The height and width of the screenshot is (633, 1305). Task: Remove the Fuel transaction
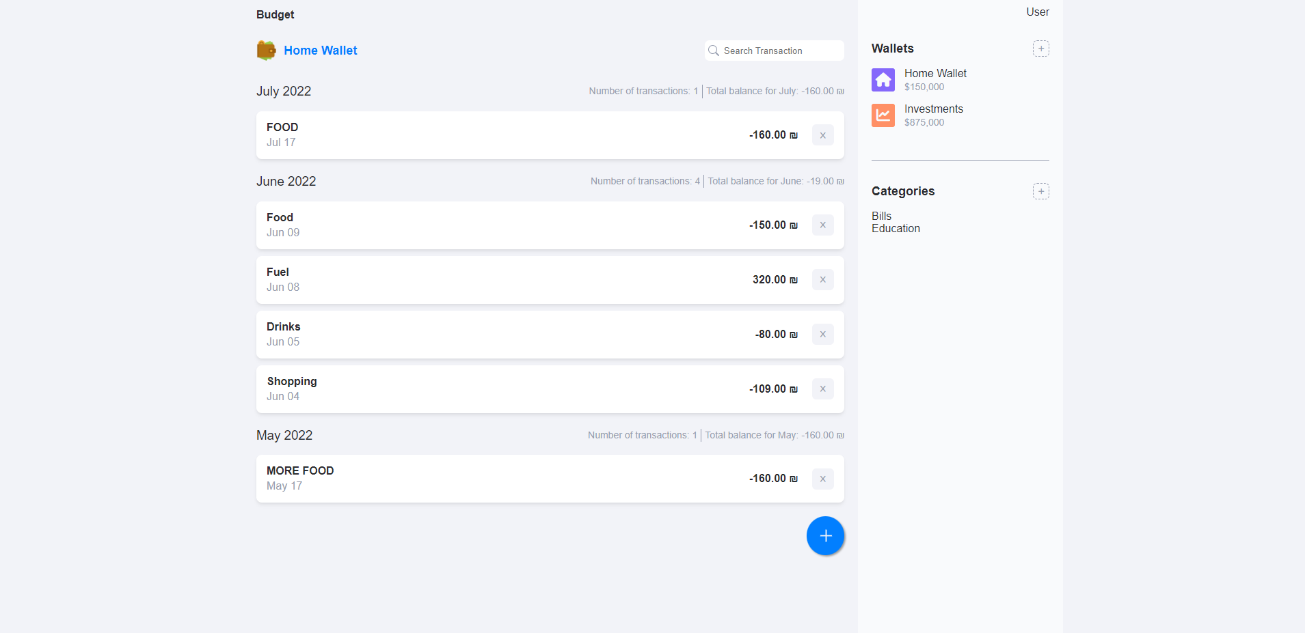point(822,279)
